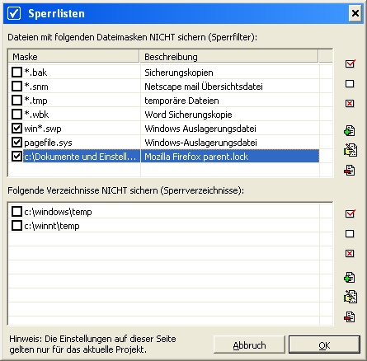Click check-all icon beside the directory list
This screenshot has height=361, width=367.
pos(350,213)
